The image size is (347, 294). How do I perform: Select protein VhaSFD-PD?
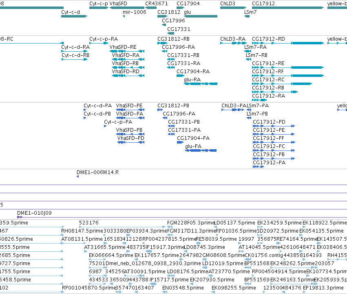pyautogui.click(x=131, y=142)
